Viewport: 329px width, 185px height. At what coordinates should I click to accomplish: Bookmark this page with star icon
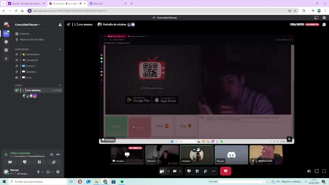pyautogui.click(x=295, y=11)
